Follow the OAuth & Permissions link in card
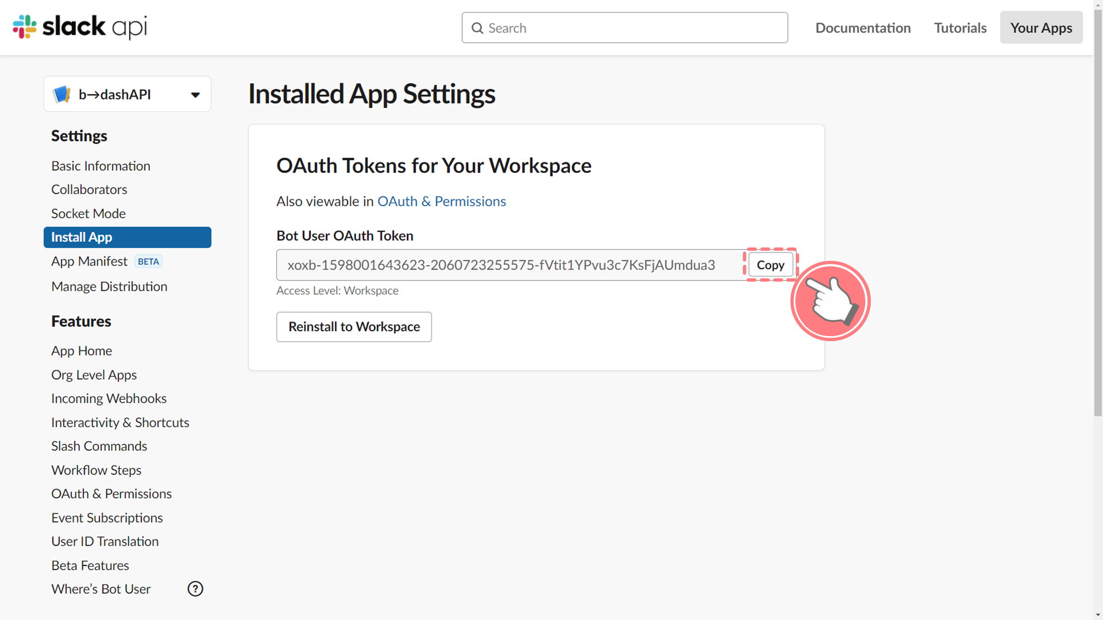The image size is (1103, 620). click(x=442, y=201)
